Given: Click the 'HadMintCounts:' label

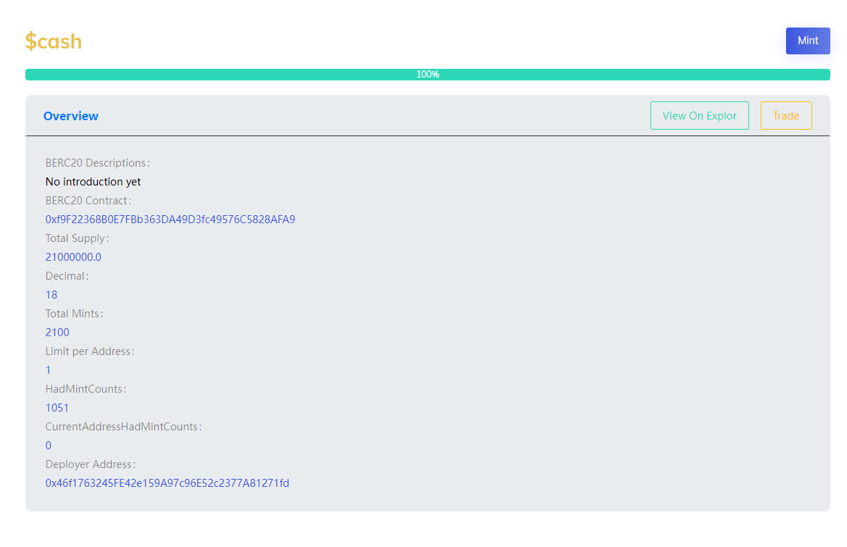Looking at the screenshot, I should point(86,389).
